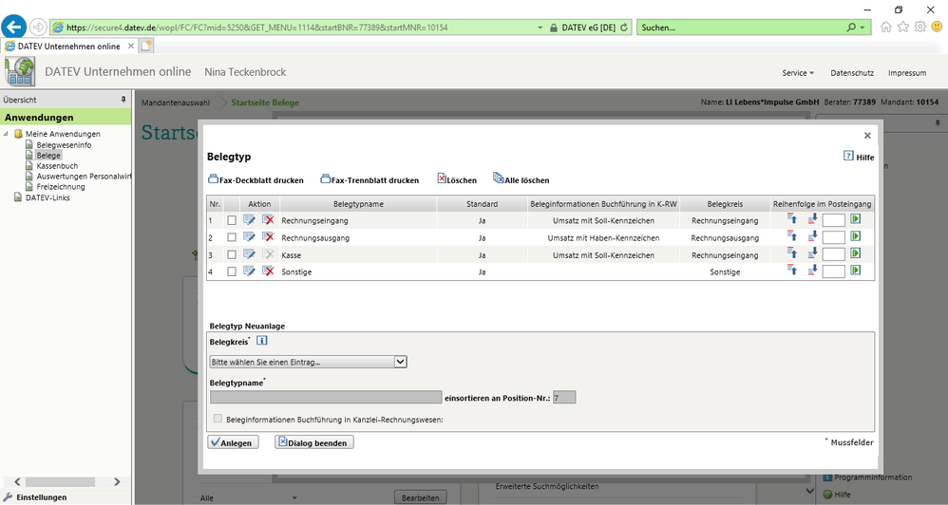948x505 pixels.
Task: Apply position for Kasse row
Action: click(x=856, y=253)
